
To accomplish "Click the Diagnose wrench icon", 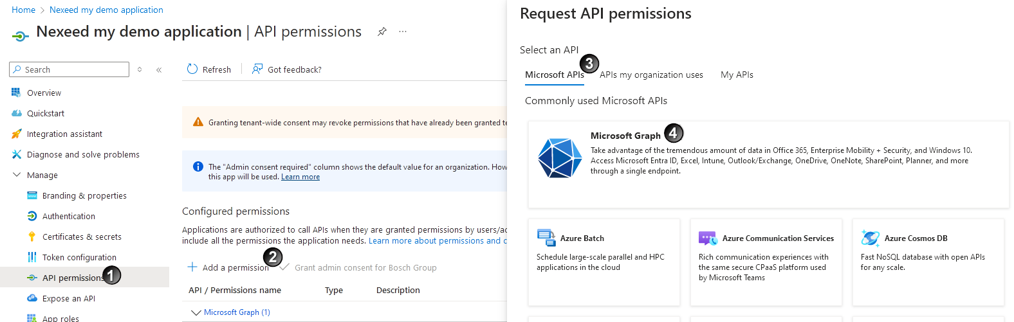I will pos(16,154).
